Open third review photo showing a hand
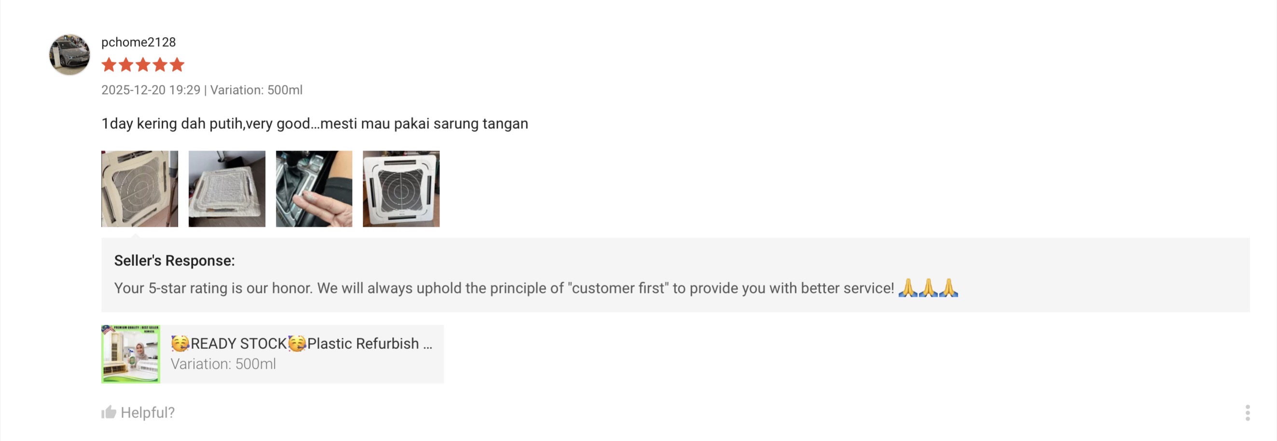Screen dimensions: 1277x441 (314, 189)
